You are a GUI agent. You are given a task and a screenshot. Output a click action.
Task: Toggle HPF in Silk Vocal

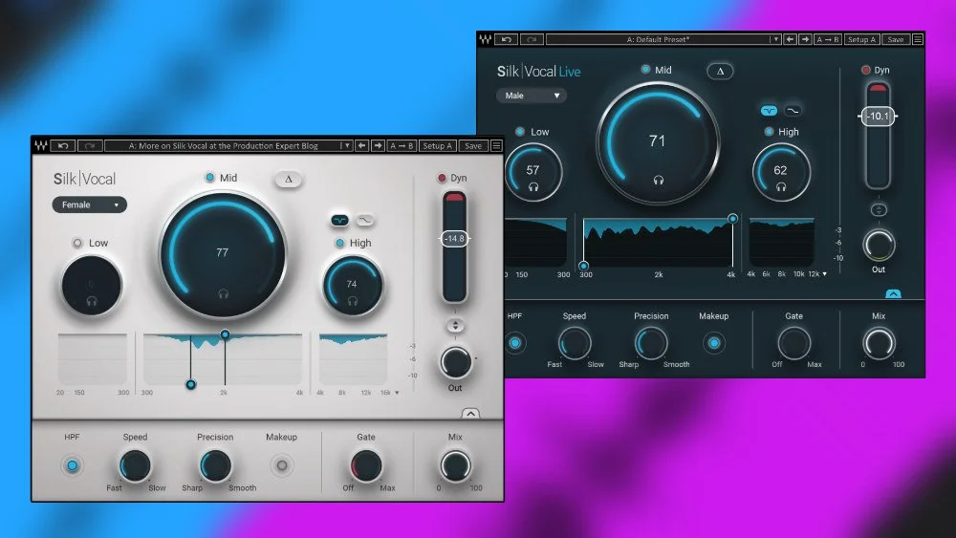(72, 465)
